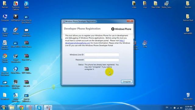The image size is (195, 110).
Task: Open the Skype desktop shortcut
Action: (27, 5)
